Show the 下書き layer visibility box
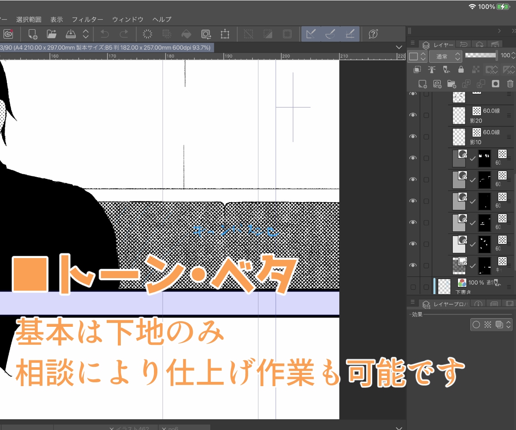The width and height of the screenshot is (516, 430). pyautogui.click(x=413, y=287)
